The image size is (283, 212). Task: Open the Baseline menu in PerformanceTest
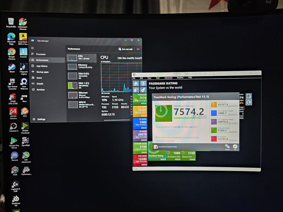180,78
